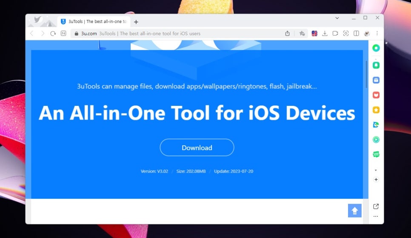Screen dimensions: 411x238
Task: Go forward to the next page
Action: 43,34
